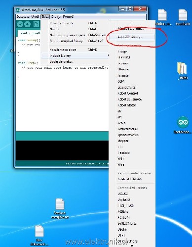Image resolution: width=192 pixels, height=247 pixels.
Task: Select the Nov dokument desktop text file
Action: pyautogui.click(x=39, y=235)
